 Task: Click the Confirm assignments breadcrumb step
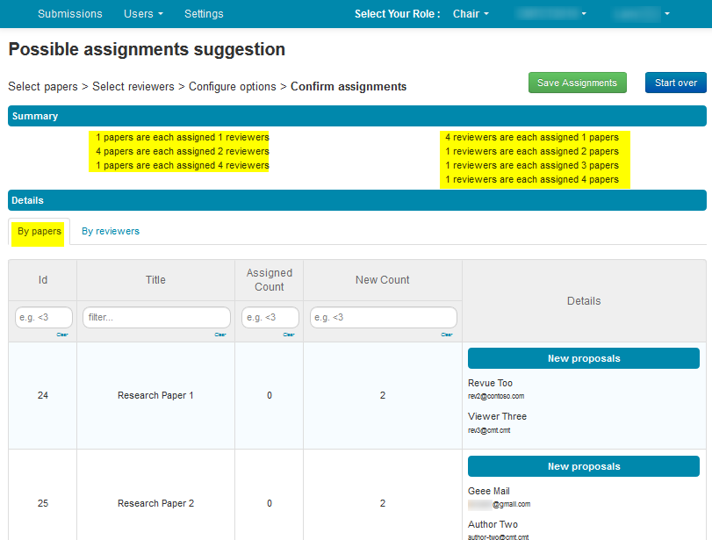[349, 86]
